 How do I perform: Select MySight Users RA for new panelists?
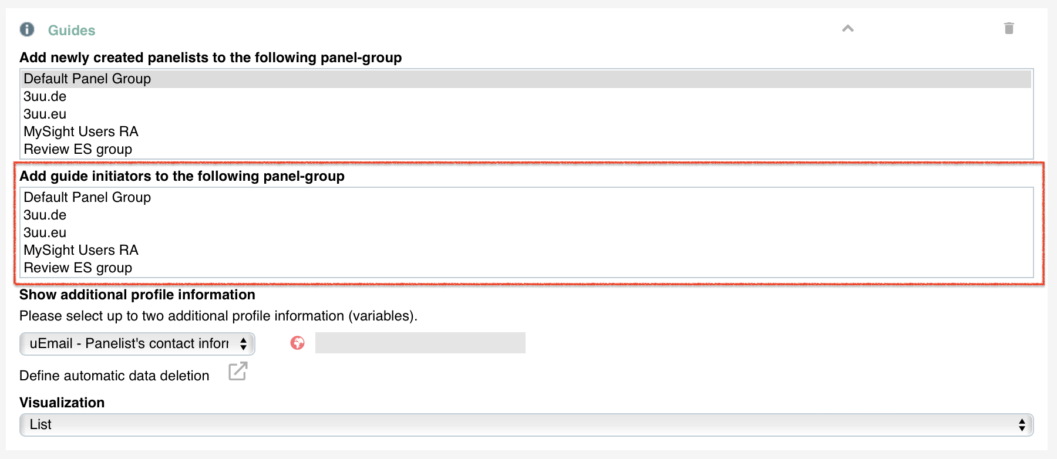click(527, 131)
